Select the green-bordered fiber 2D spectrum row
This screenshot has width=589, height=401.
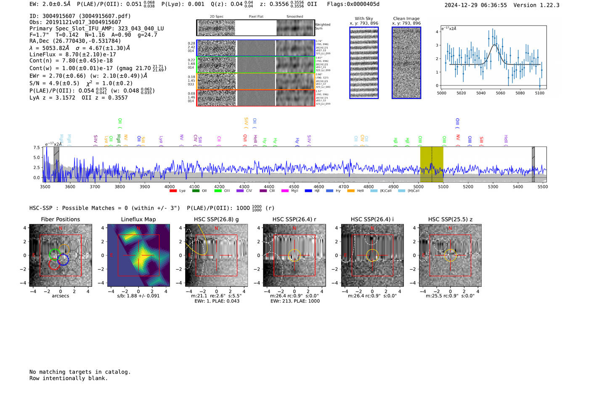point(256,65)
